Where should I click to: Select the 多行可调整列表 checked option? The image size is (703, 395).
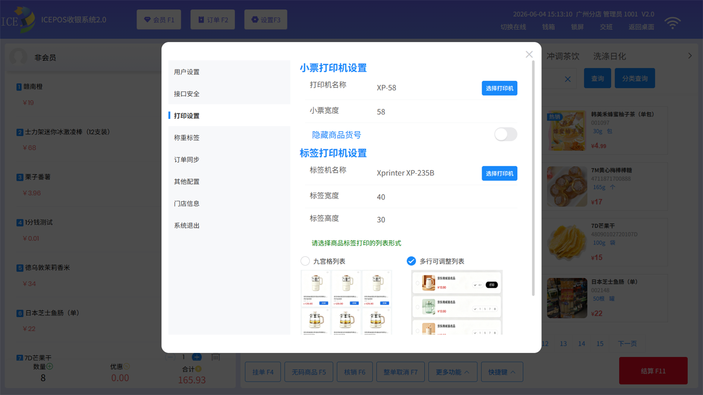[411, 261]
